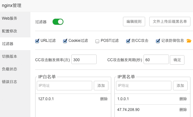Select the blacklist entry 47.74.208.90

pyautogui.click(x=128, y=110)
